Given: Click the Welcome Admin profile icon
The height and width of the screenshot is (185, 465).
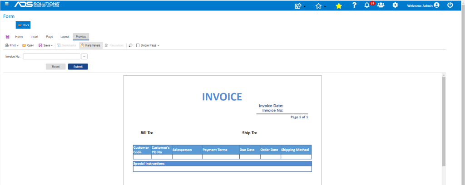Looking at the screenshot, I should pos(436,5).
